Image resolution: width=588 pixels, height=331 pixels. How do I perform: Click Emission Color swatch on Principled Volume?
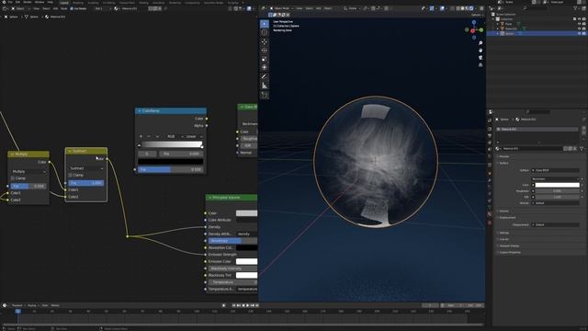[x=246, y=261]
